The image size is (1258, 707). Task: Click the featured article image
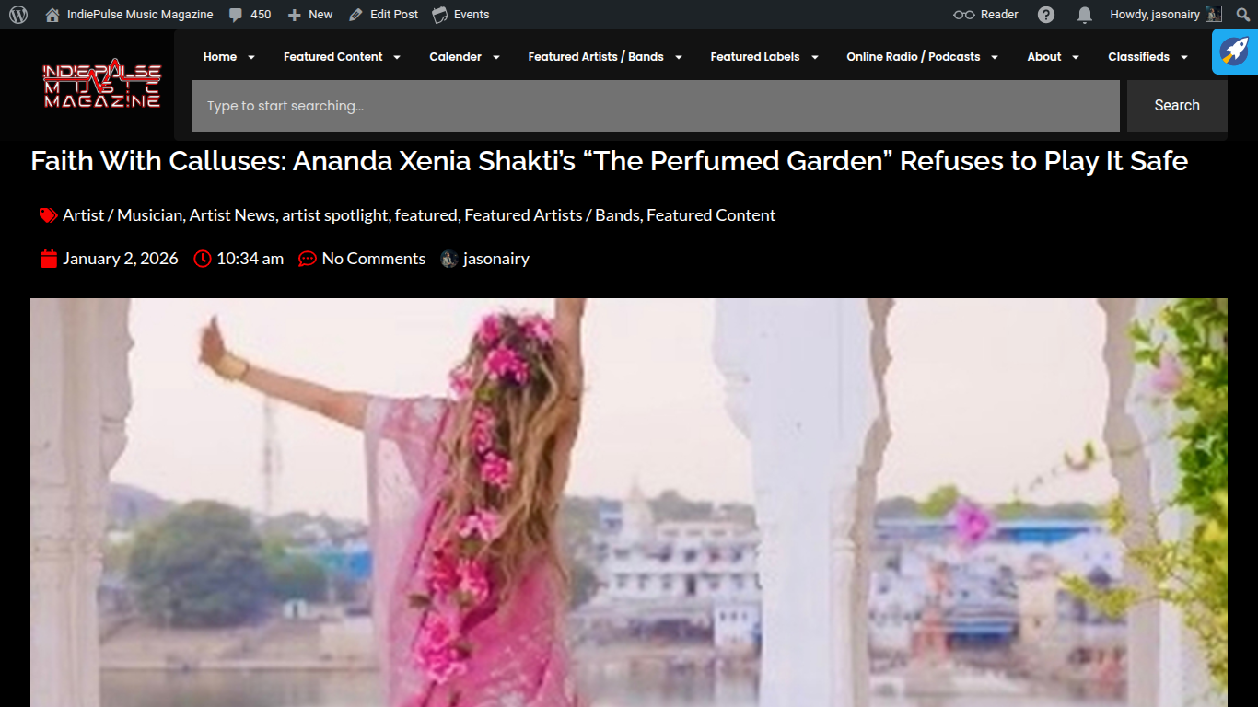tap(629, 503)
